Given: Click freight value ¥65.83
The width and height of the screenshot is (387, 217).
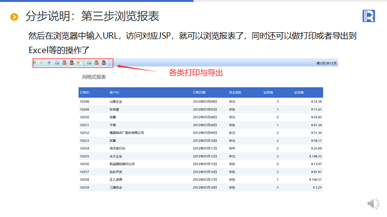Looking at the screenshot, I should pos(316,117).
